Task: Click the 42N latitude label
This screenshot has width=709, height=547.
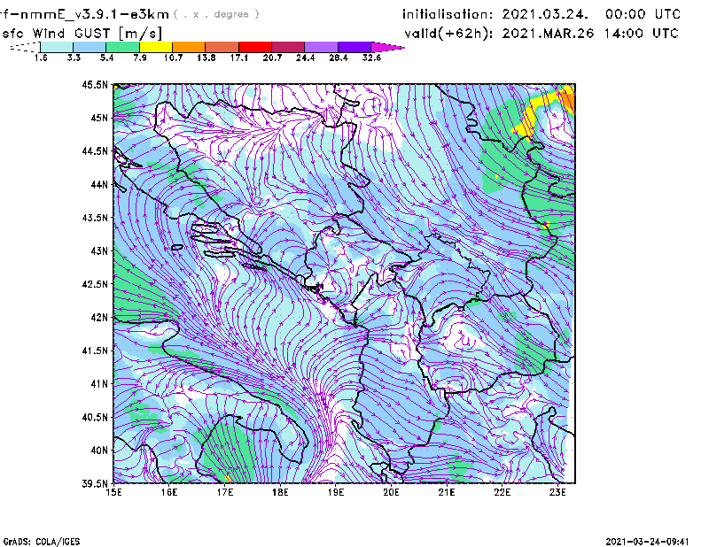Action: (99, 318)
